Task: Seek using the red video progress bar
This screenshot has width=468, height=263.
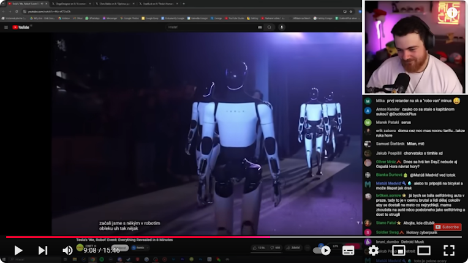Action: pyautogui.click(x=234, y=237)
